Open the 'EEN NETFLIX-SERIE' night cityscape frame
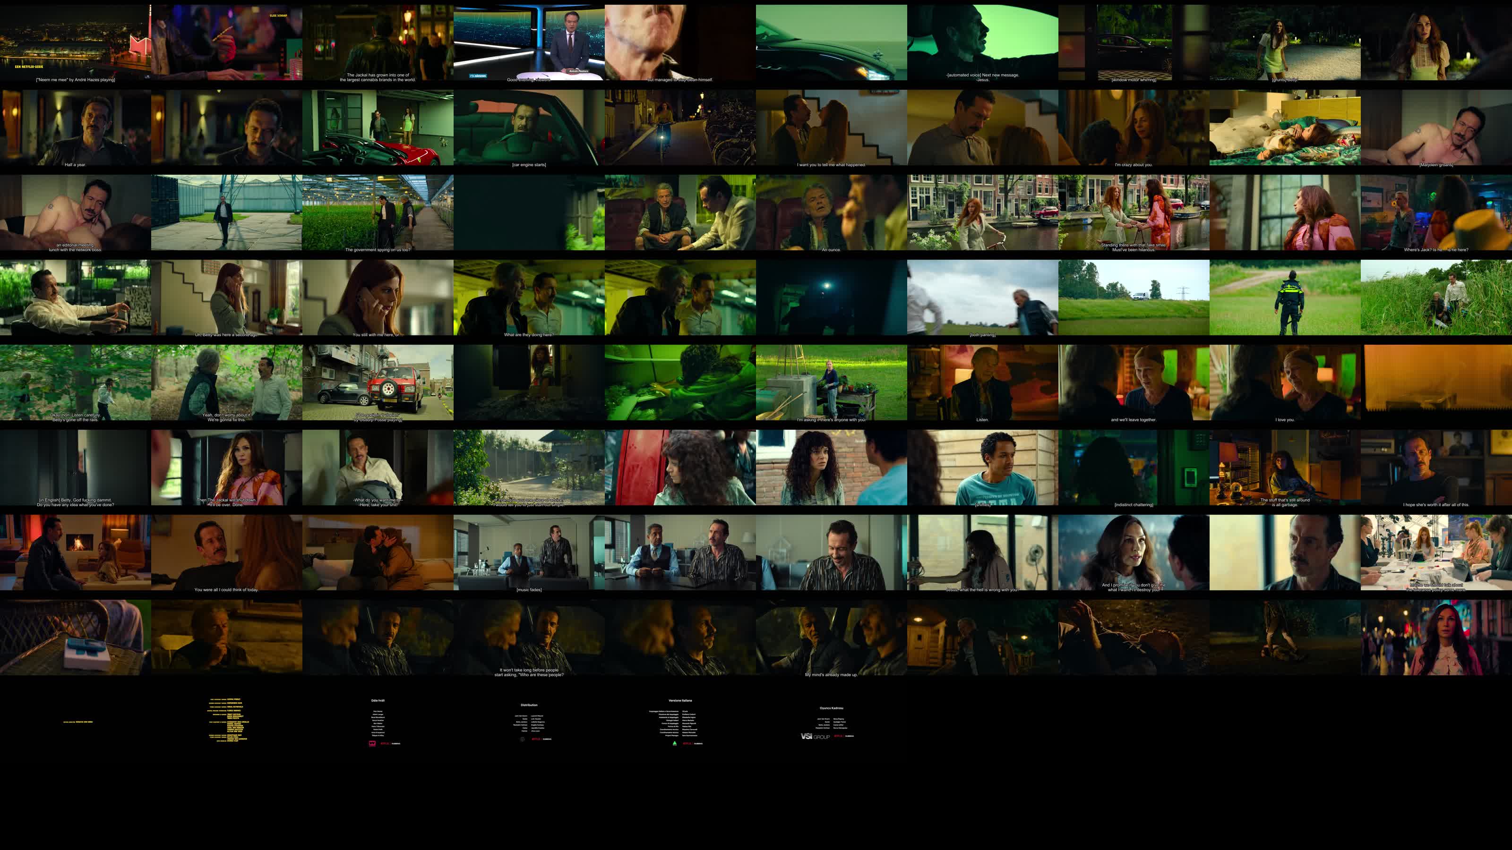Screen dimensions: 1512x850 [75, 42]
